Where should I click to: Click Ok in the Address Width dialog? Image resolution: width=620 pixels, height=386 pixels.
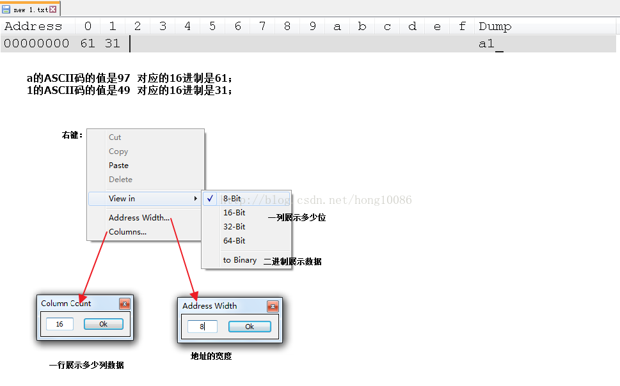point(250,327)
